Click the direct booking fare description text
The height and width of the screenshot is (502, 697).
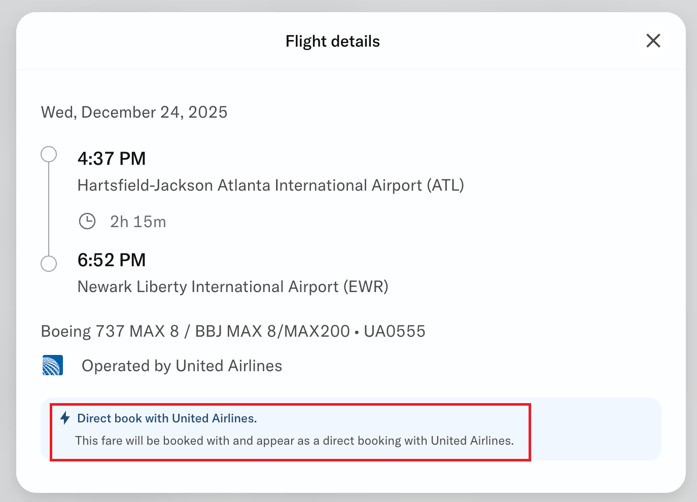click(x=294, y=441)
